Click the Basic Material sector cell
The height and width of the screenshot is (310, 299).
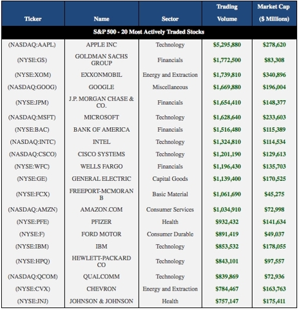point(170,194)
